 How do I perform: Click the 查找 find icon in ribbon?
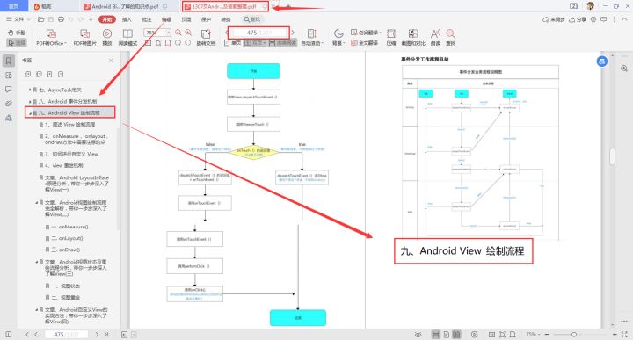coord(450,38)
